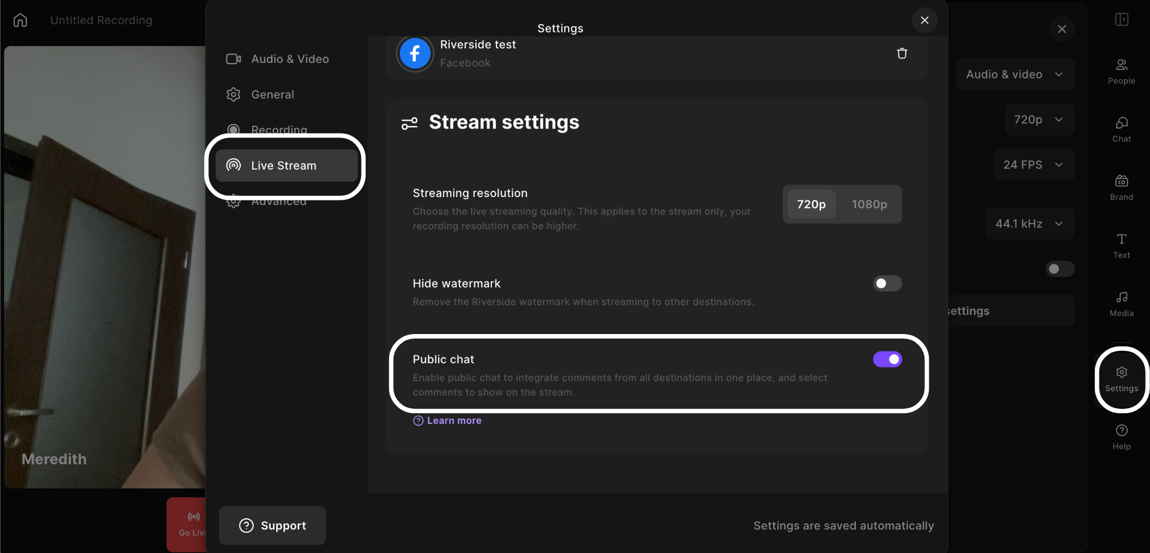This screenshot has height=553, width=1150.
Task: Click the Untitled Recording title
Action: [101, 20]
